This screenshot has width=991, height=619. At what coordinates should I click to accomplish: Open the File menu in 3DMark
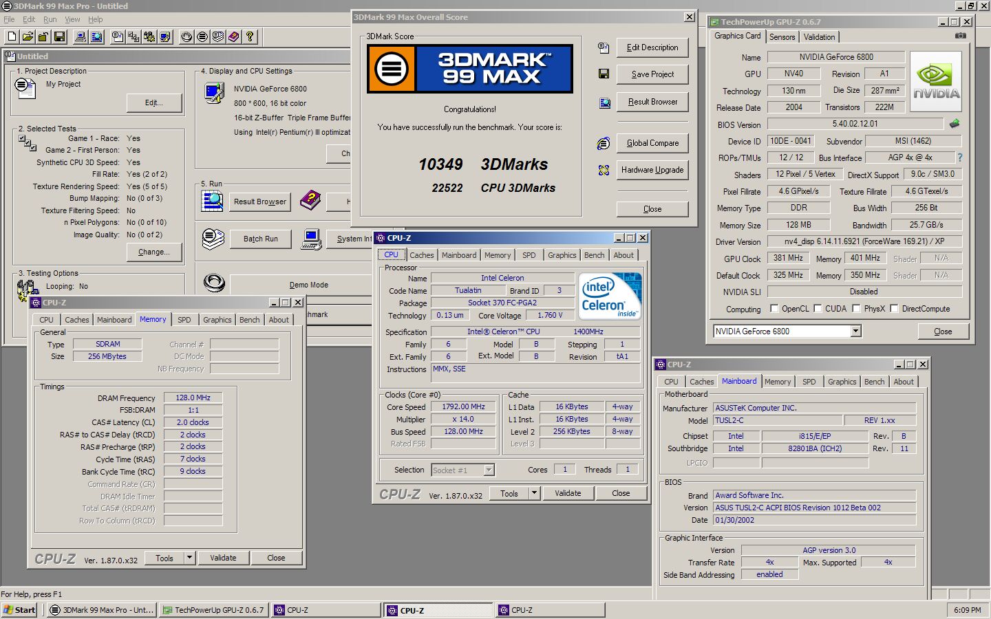pos(9,19)
